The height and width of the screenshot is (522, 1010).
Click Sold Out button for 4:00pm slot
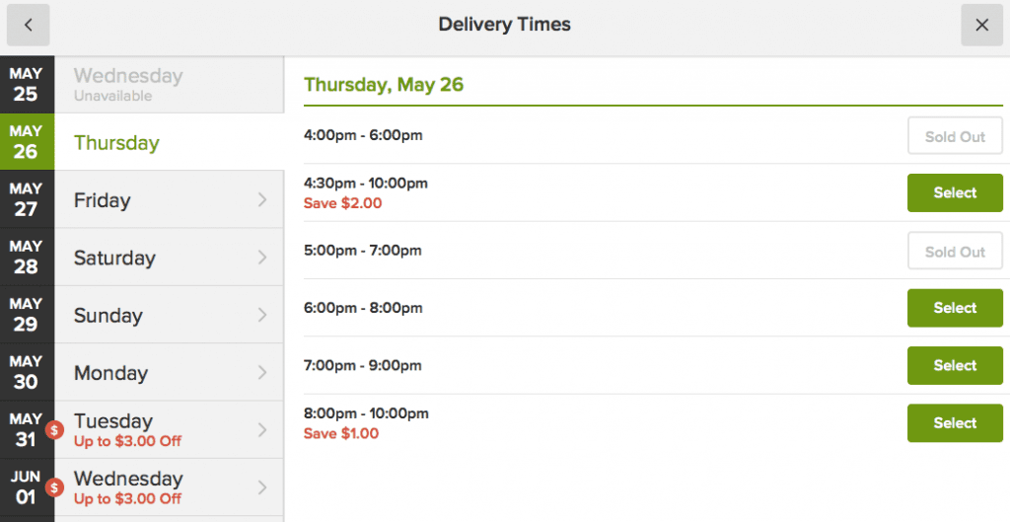tap(955, 136)
